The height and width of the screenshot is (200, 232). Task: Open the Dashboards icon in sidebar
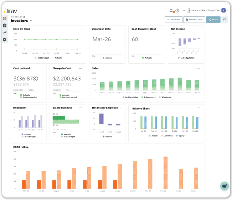[5, 19]
